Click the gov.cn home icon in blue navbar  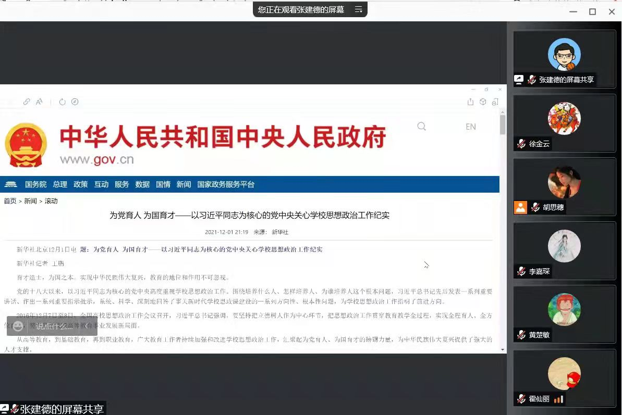11,184
